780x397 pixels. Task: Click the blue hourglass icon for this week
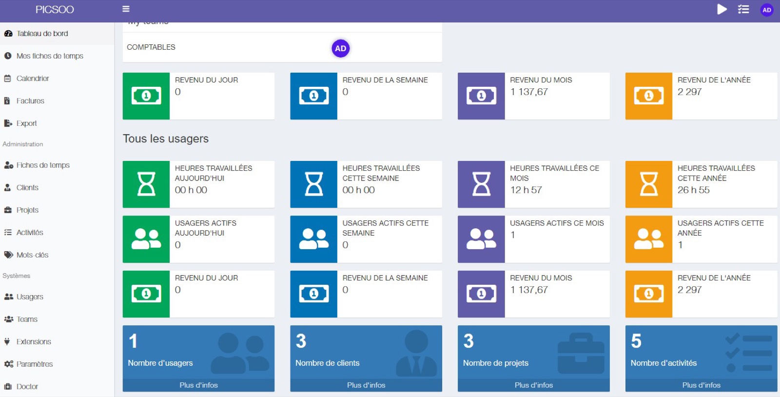[314, 184]
